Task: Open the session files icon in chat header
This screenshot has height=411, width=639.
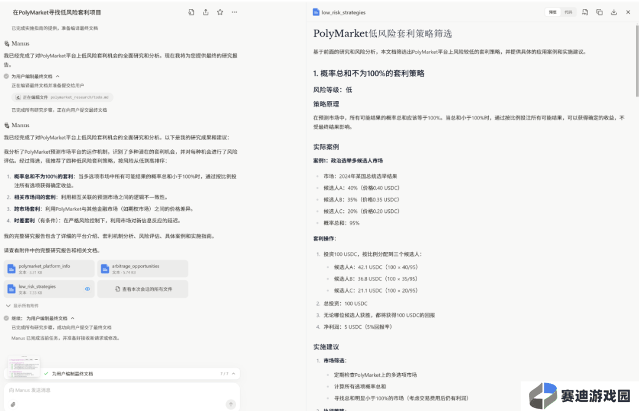Action: (x=191, y=12)
